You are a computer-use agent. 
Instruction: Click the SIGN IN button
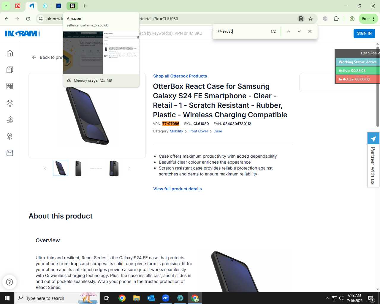pos(364,33)
